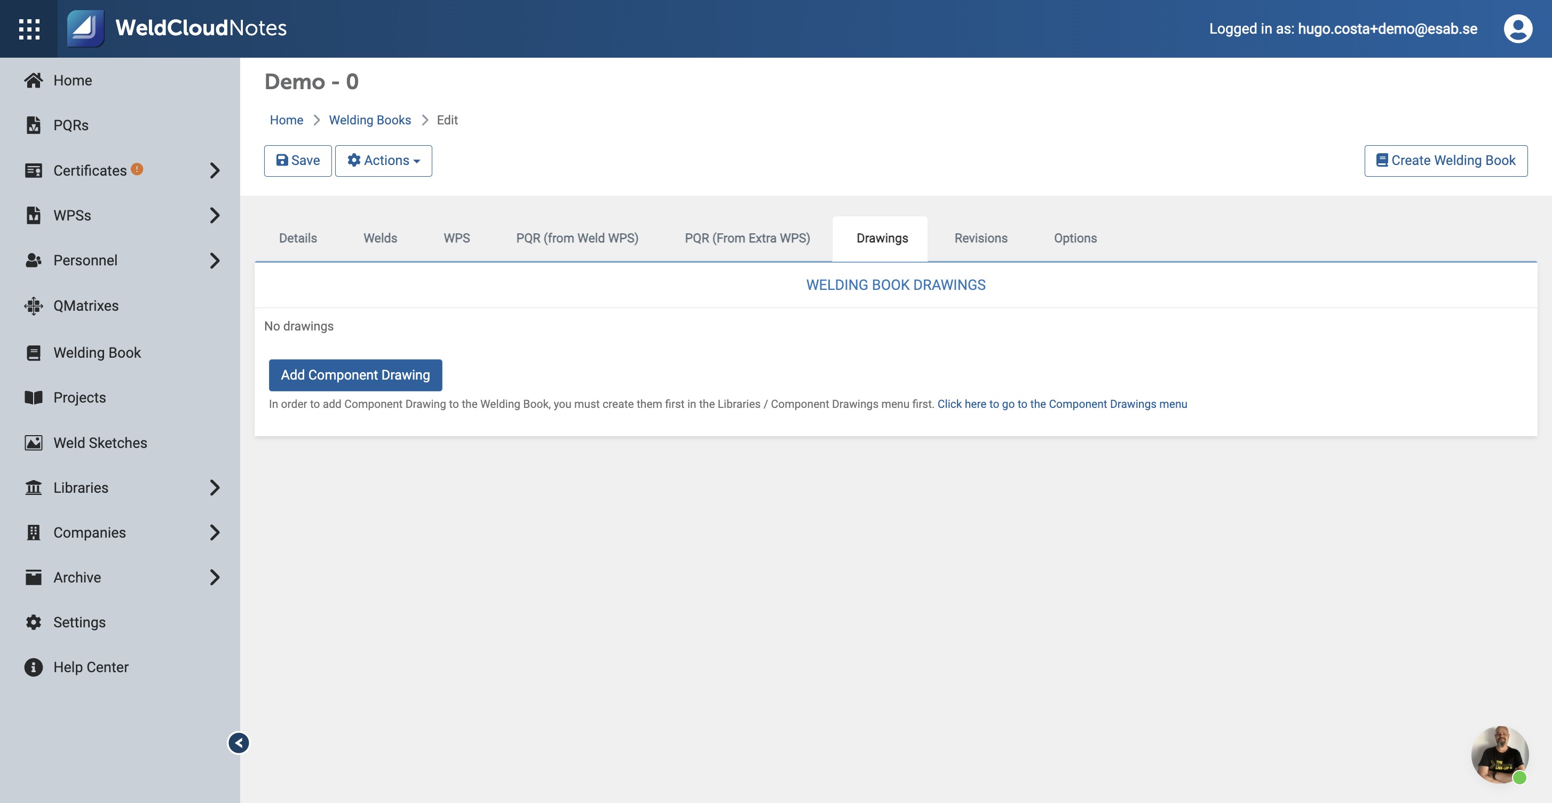Click the Companies building icon
This screenshot has width=1552, height=803.
34,532
